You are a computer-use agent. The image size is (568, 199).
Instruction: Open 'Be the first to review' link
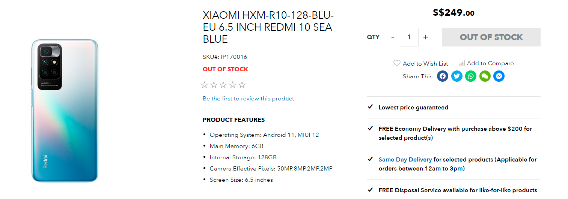click(x=248, y=99)
